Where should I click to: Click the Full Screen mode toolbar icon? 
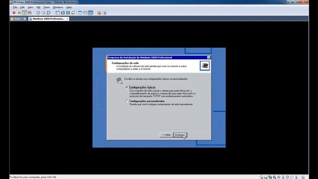coord(68,13)
